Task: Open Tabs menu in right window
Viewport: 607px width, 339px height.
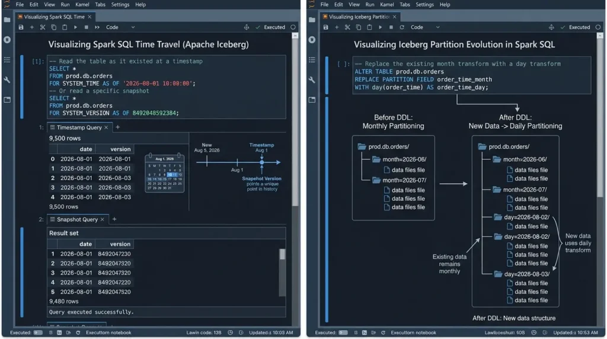Action: click(x=404, y=5)
